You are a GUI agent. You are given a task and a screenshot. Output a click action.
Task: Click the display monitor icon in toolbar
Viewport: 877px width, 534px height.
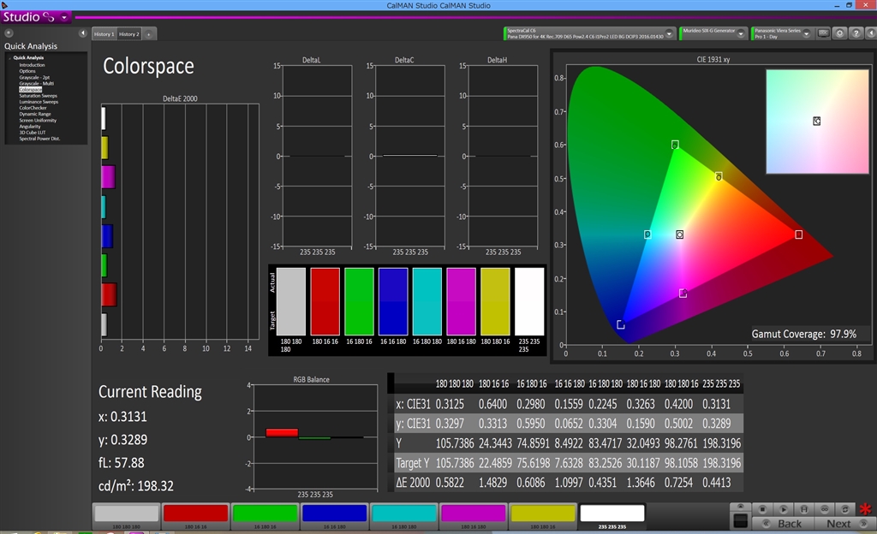(x=823, y=33)
